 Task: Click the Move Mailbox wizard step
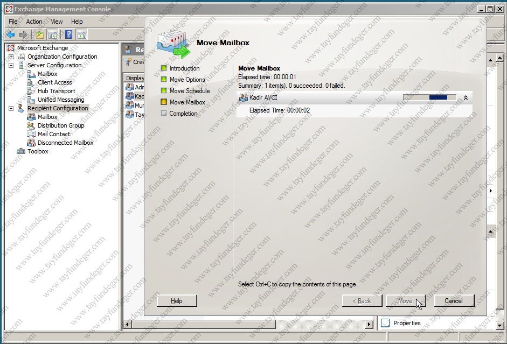tap(187, 102)
